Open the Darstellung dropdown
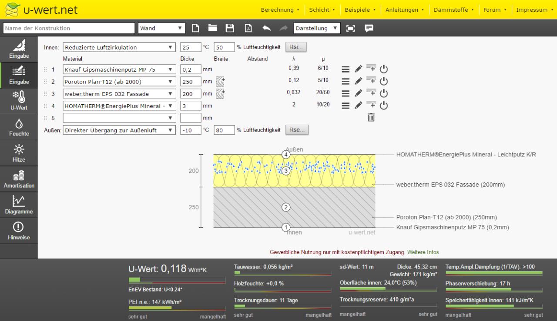557x321 pixels. (x=317, y=28)
